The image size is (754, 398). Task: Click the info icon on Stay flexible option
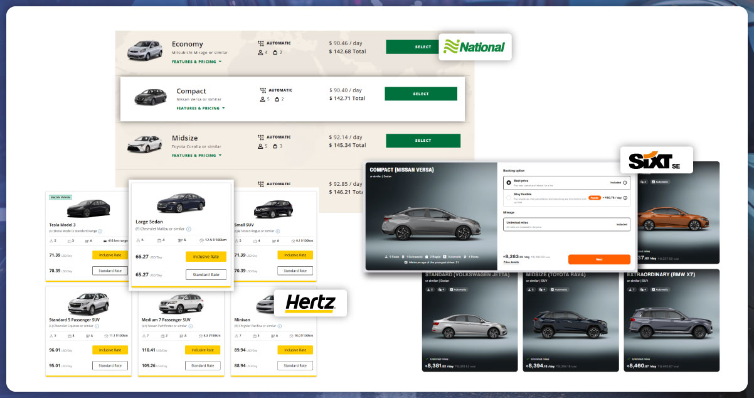[625, 198]
